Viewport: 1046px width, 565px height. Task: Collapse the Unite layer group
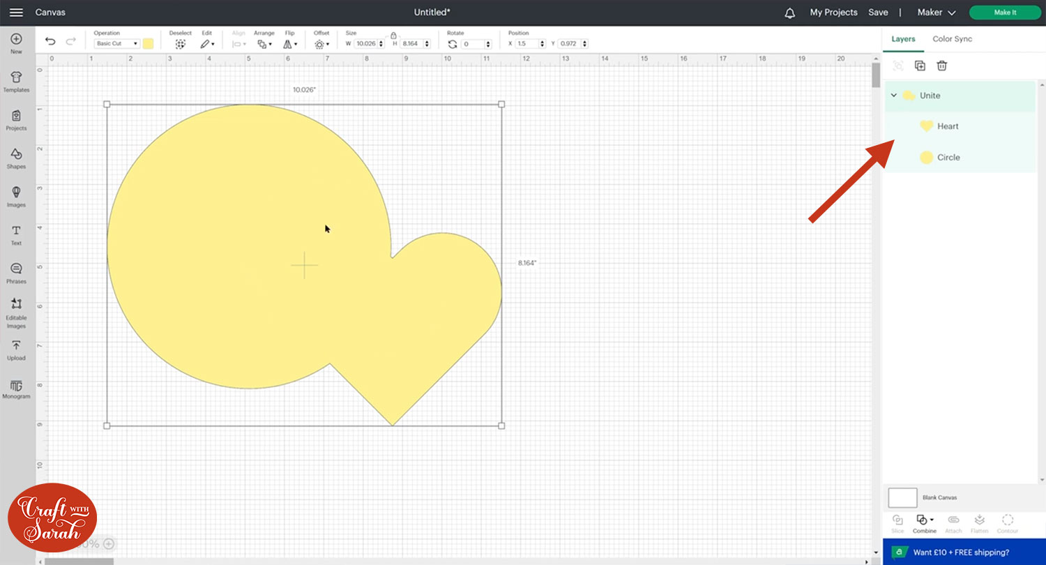[894, 96]
